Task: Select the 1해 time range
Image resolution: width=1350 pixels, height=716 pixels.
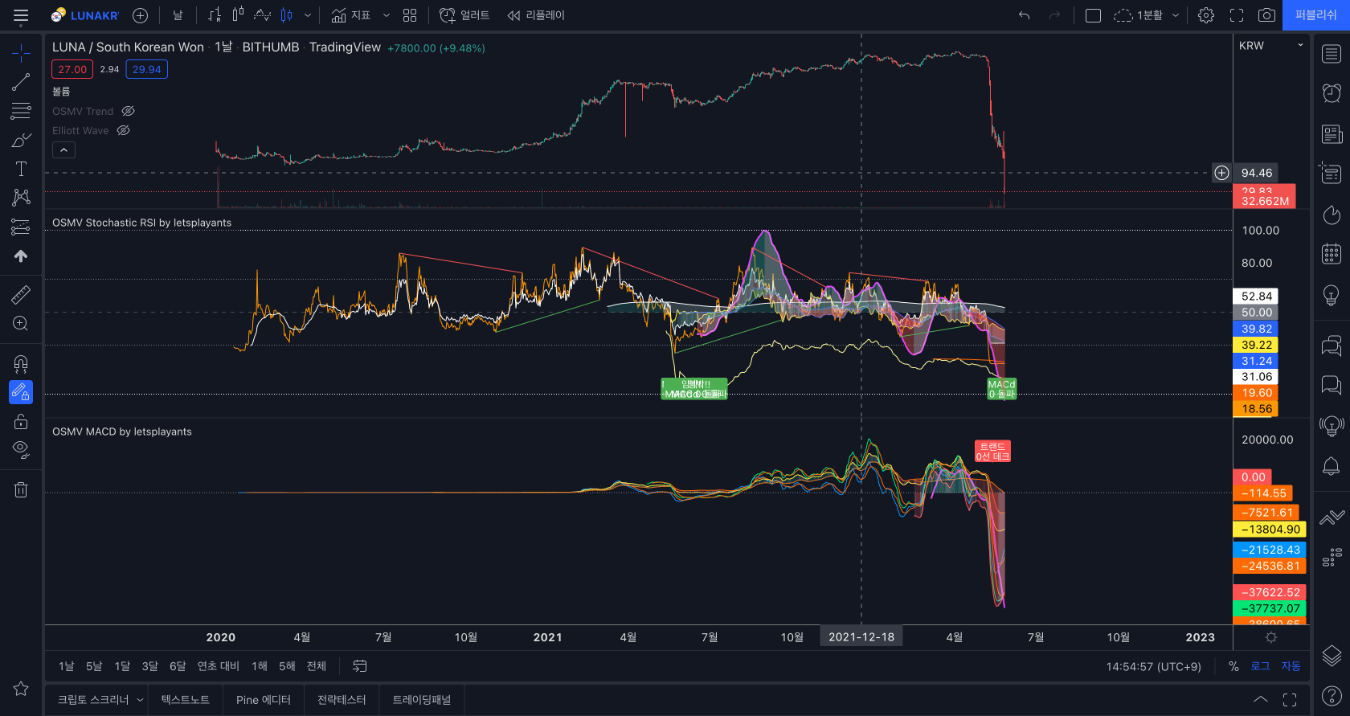Action: point(260,666)
